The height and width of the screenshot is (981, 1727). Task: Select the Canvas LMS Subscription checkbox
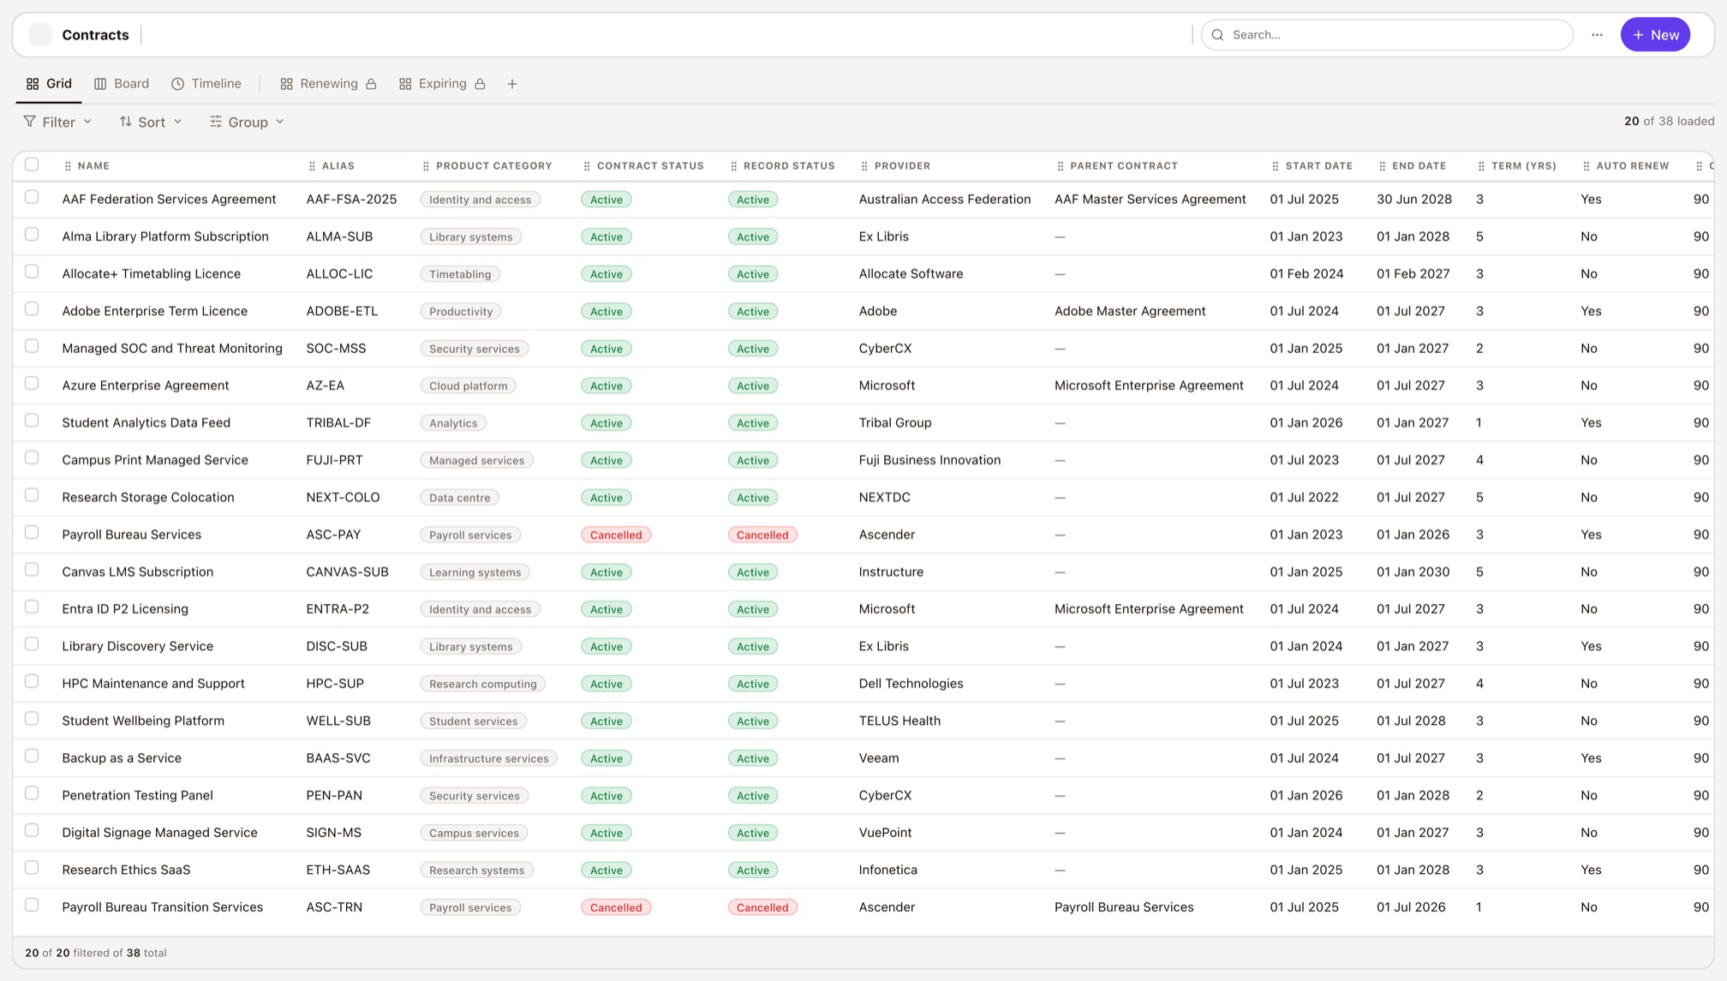(x=32, y=570)
